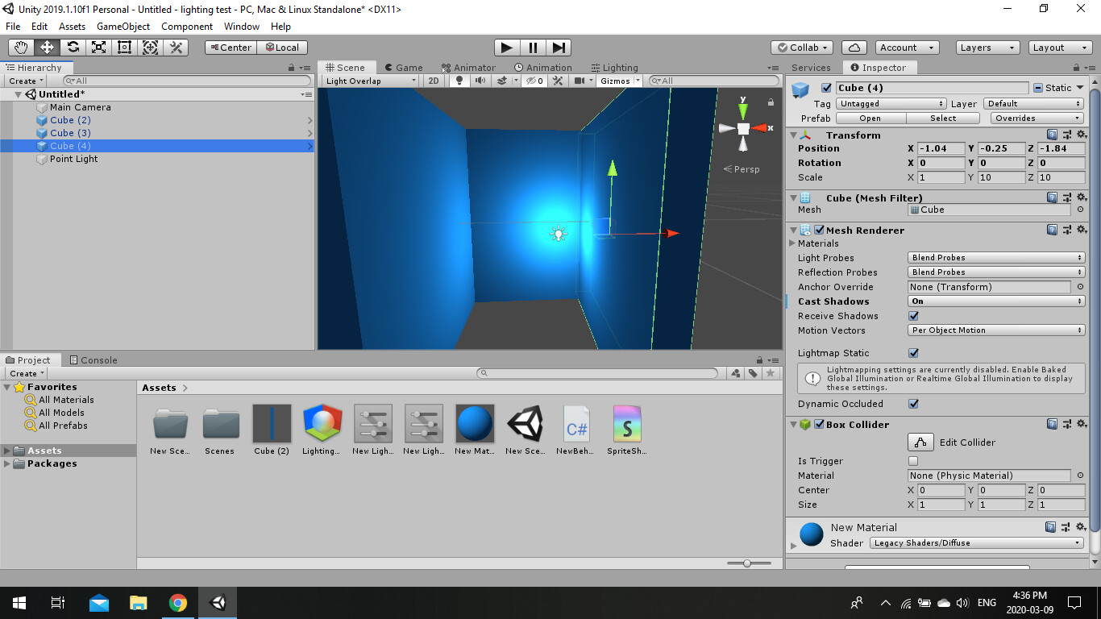1101x619 pixels.
Task: Select the Rect transform tool
Action: pos(123,47)
